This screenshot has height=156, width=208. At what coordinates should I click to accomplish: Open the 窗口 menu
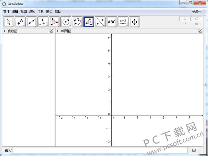click(x=49, y=11)
